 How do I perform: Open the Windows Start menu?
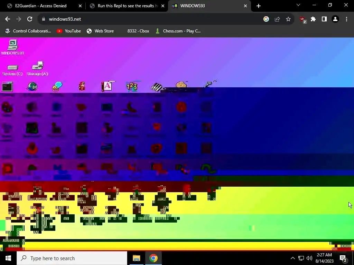(x=8, y=258)
